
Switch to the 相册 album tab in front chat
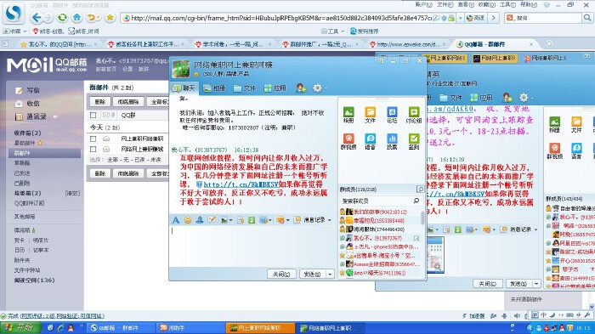tap(214, 88)
